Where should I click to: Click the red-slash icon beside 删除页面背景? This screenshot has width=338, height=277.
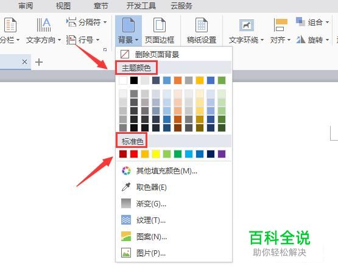[x=125, y=54]
